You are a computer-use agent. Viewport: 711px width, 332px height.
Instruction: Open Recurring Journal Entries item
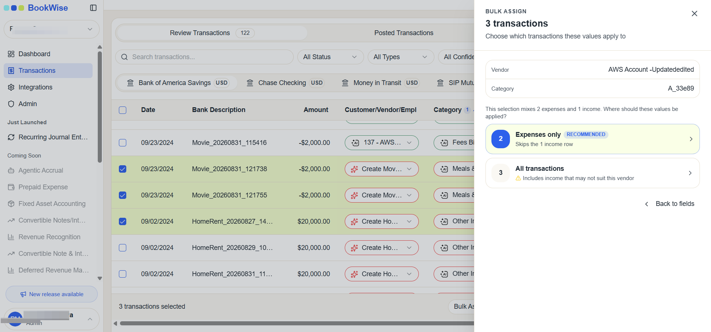click(48, 137)
